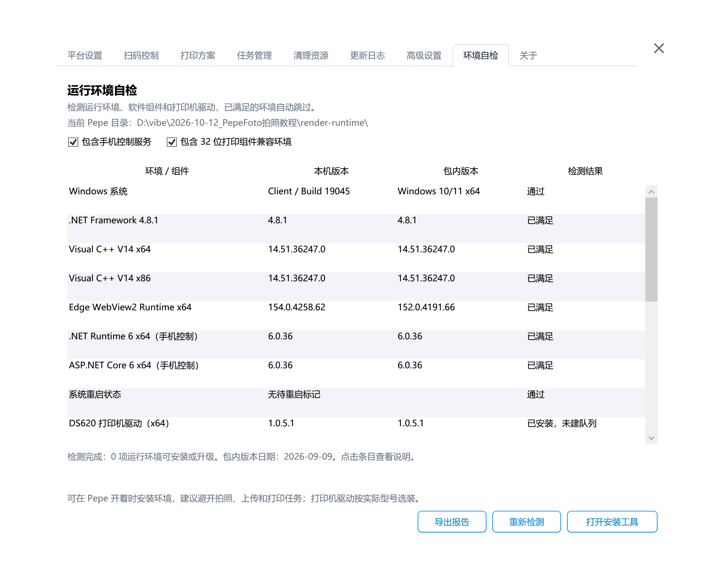Select the 系统重启状态 row
Screen dimensions: 725x580
(x=356, y=403)
